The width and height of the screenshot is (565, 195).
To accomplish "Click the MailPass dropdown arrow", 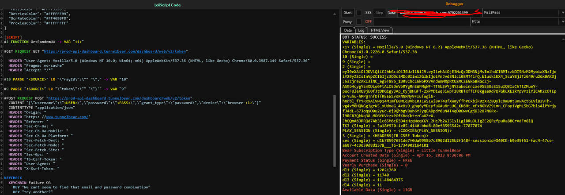I will pos(562,13).
